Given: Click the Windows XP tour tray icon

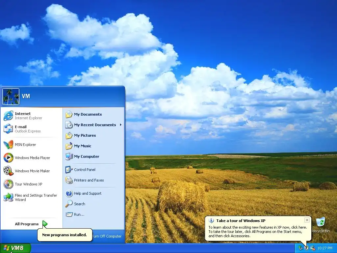Looking at the screenshot, I should (306, 248).
